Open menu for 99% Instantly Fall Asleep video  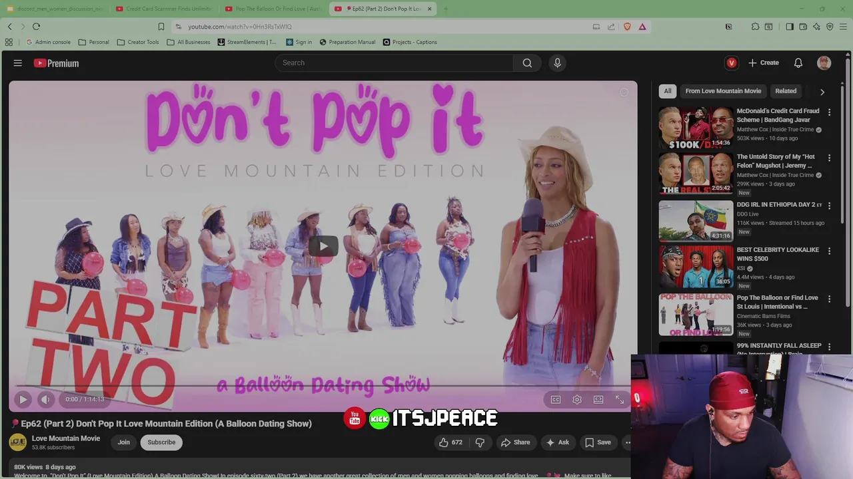point(829,347)
